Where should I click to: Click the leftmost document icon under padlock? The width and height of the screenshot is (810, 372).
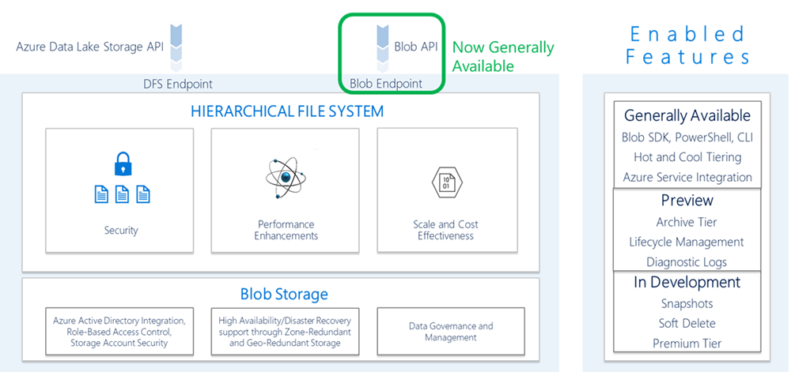[x=100, y=194]
